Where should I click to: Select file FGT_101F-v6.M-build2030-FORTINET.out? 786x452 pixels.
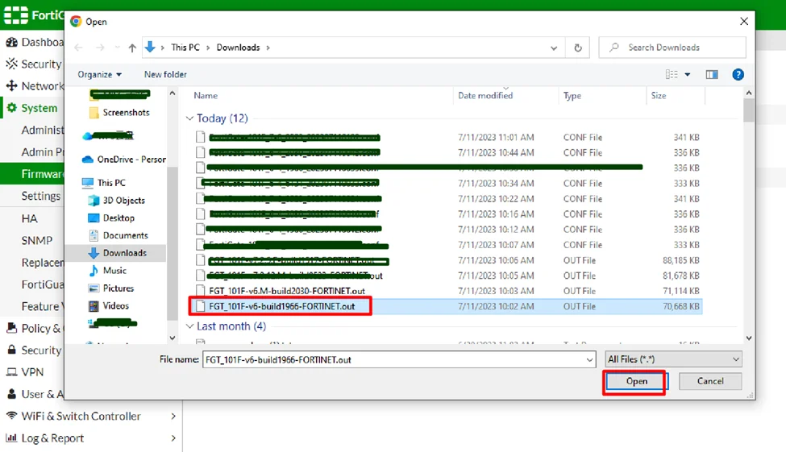coord(448,291)
